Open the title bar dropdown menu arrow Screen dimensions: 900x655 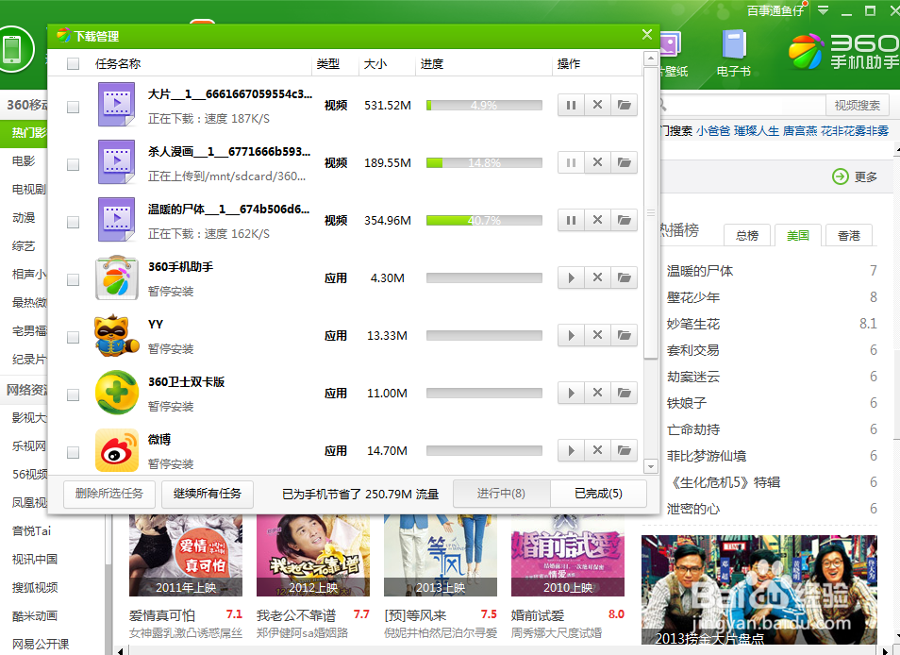point(823,10)
